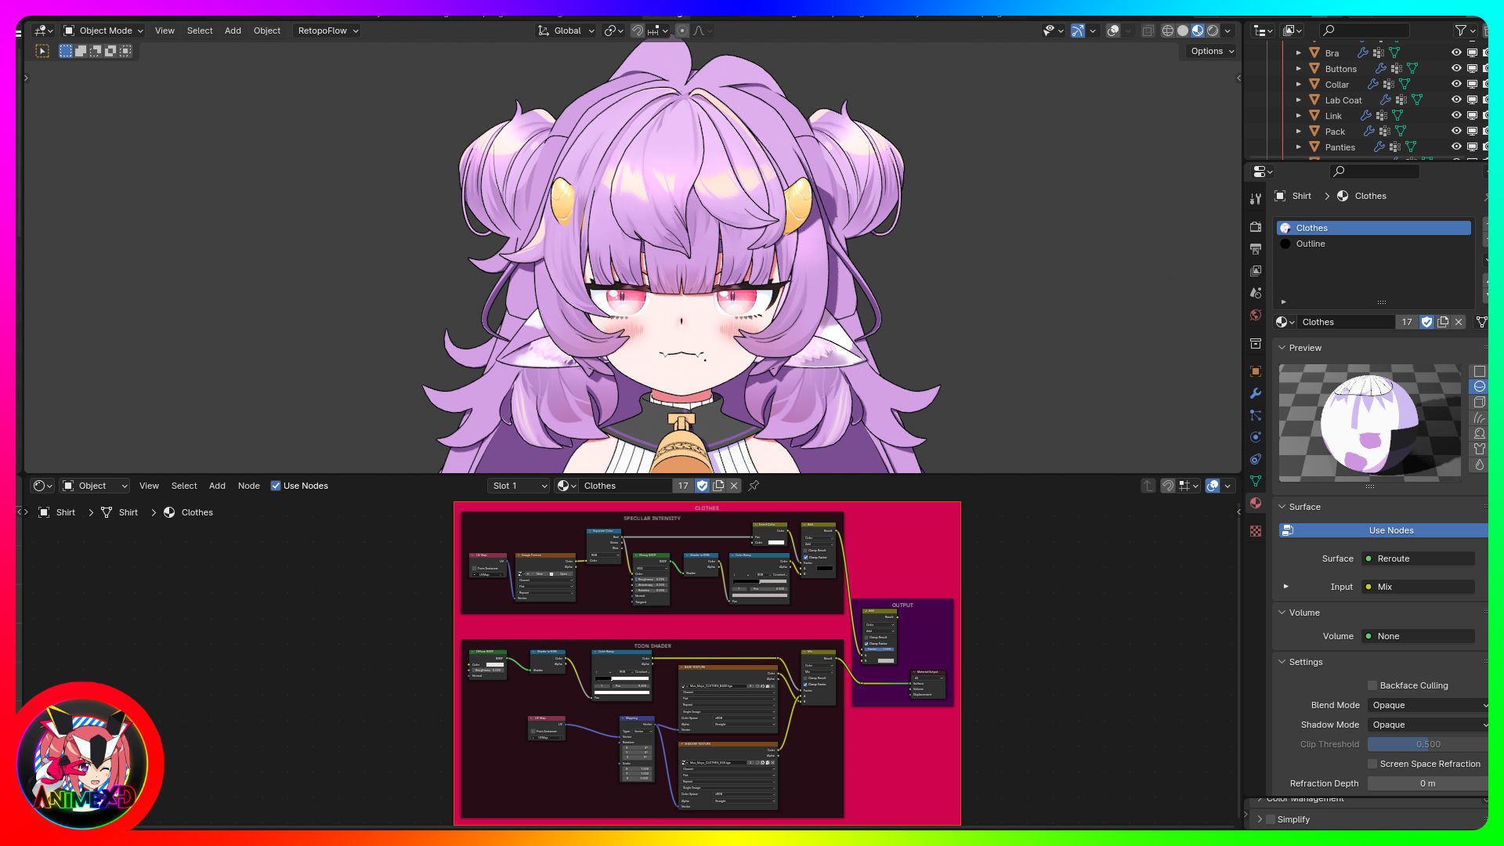Unlink the Clothes material in node editor
This screenshot has width=1504, height=846.
(x=734, y=486)
